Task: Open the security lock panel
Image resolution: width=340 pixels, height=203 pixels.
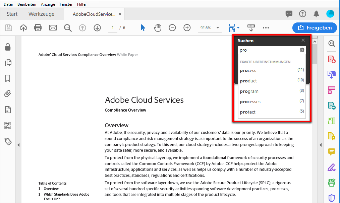Action: coord(8,47)
